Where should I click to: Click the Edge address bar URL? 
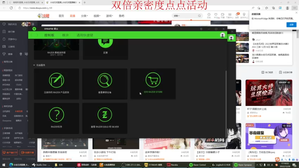point(38,8)
